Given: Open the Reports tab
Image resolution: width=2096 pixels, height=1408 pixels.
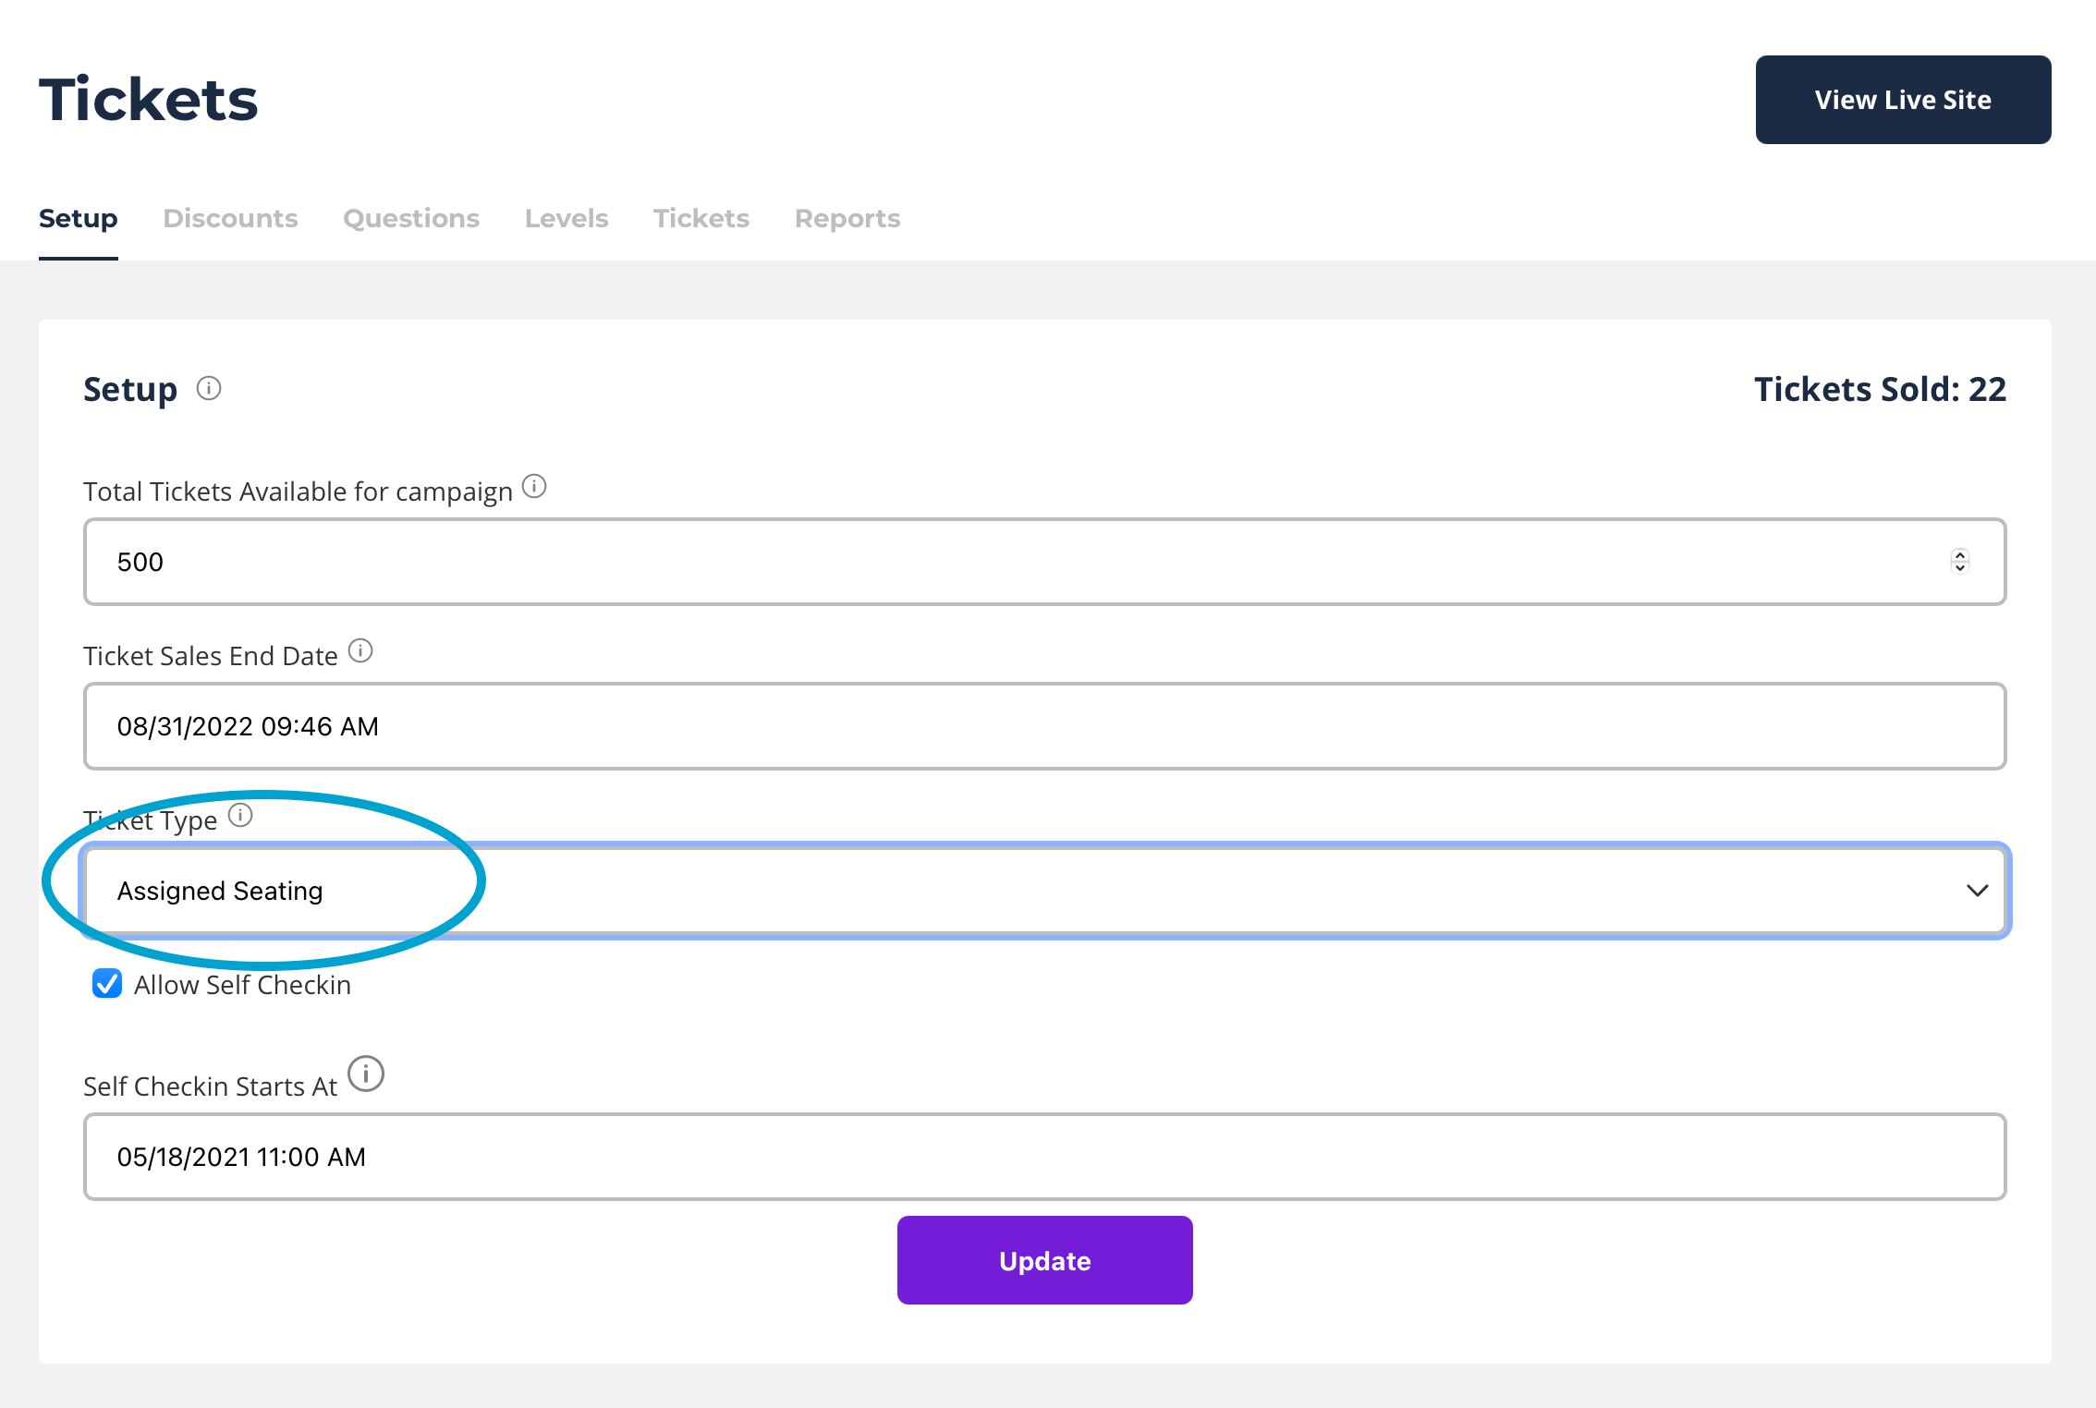Looking at the screenshot, I should [x=847, y=219].
